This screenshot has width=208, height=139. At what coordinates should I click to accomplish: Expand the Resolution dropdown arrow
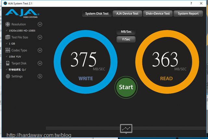[40, 24]
